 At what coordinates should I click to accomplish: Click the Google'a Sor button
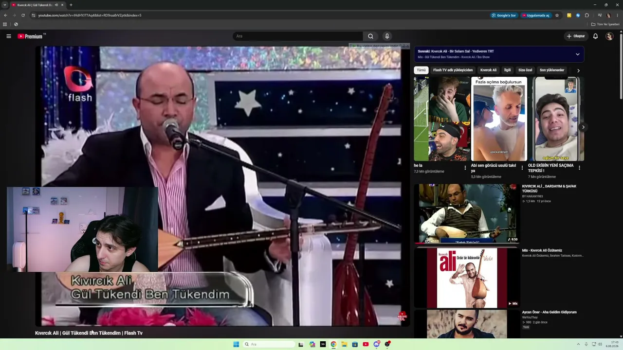point(504,15)
